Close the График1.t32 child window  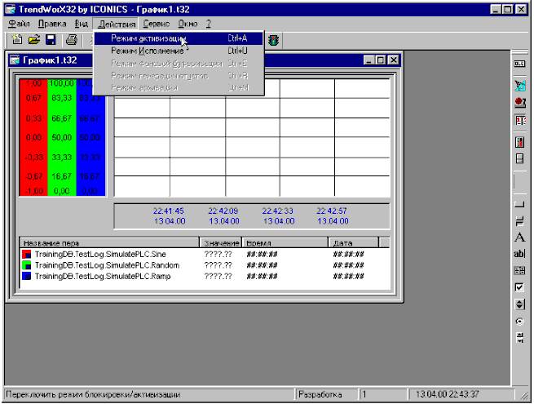pyautogui.click(x=393, y=60)
